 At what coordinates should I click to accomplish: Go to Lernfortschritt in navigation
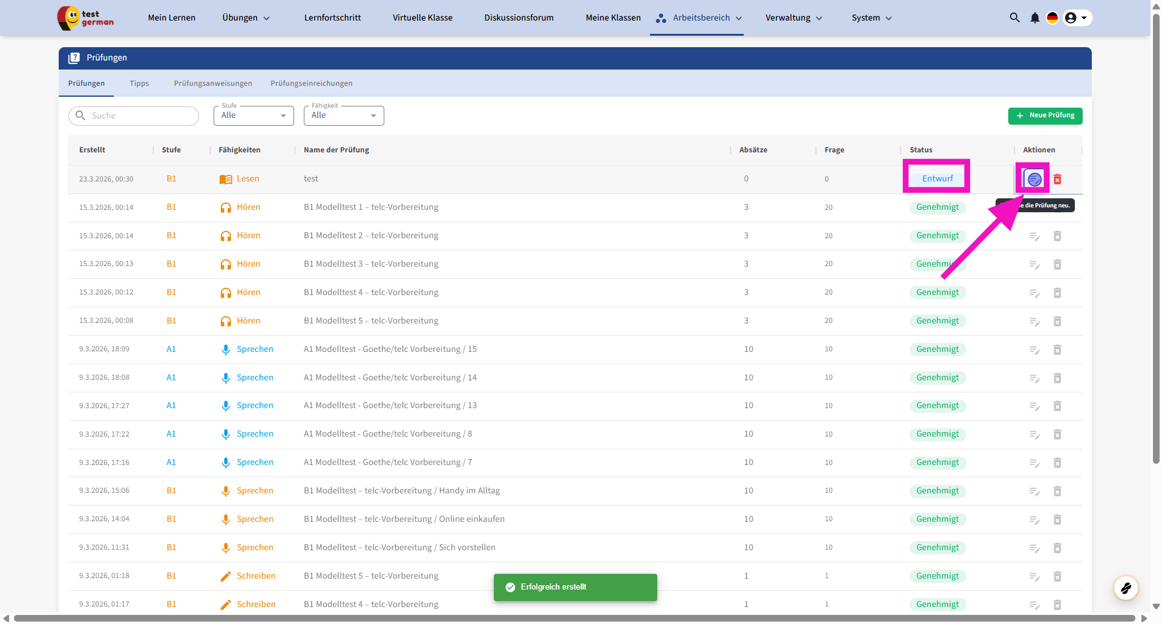click(332, 18)
